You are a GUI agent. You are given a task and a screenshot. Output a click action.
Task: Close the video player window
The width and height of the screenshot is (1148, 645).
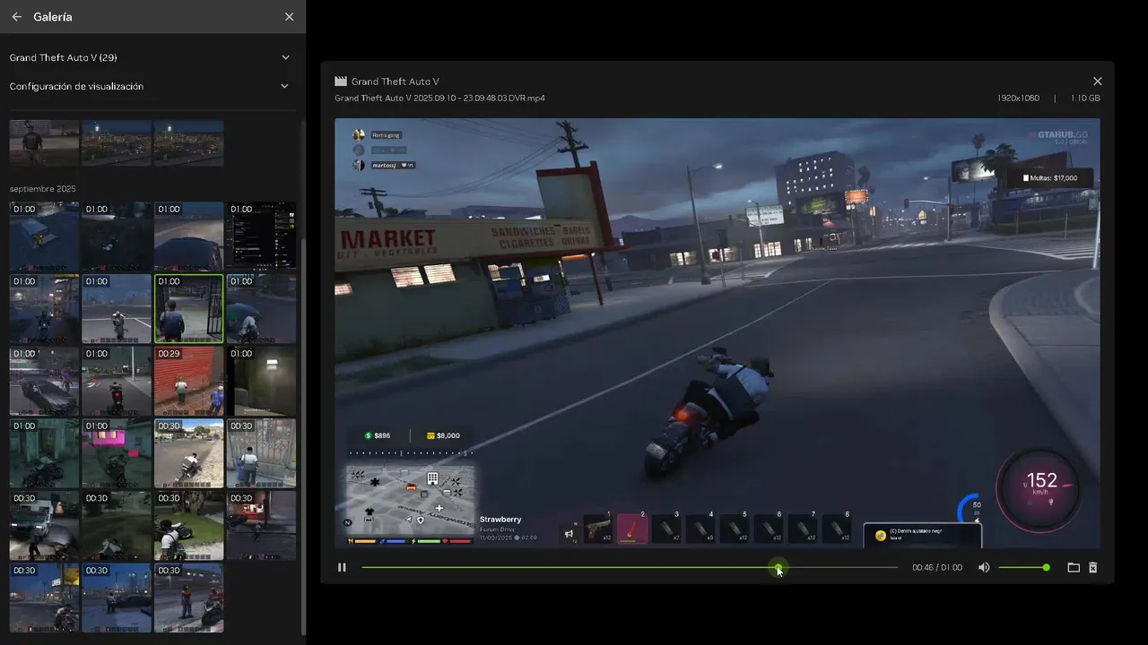click(x=1097, y=82)
